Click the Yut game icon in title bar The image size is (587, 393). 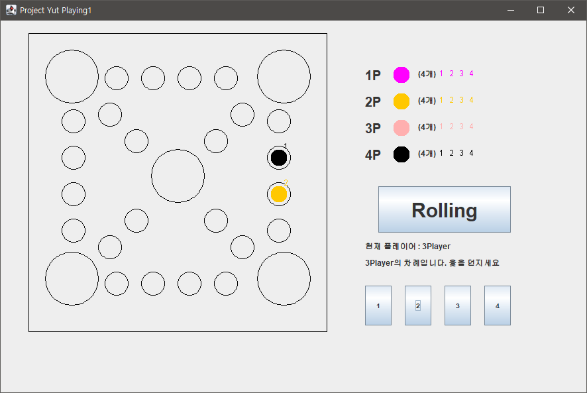pyautogui.click(x=11, y=10)
